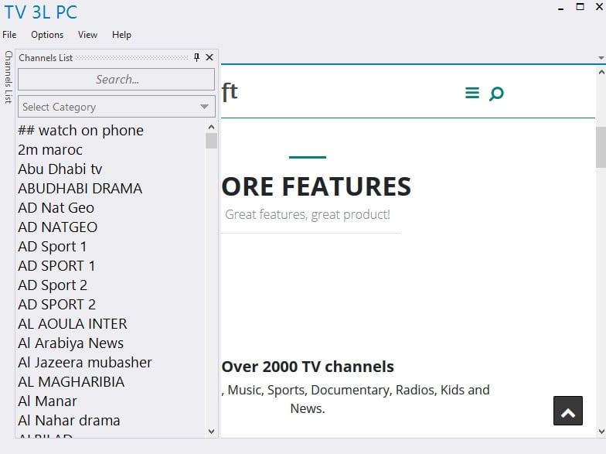Click the scroll-to-top arrow button
This screenshot has height=454, width=606.
pyautogui.click(x=567, y=411)
